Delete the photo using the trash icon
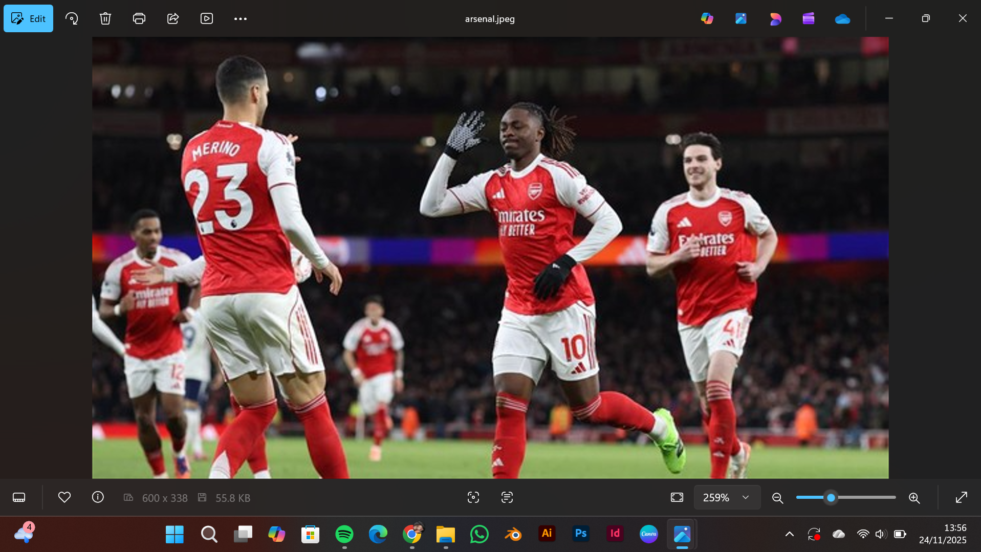This screenshot has width=981, height=552. click(105, 18)
